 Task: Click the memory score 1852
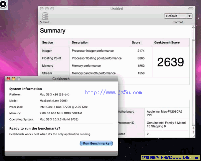coord(141,66)
